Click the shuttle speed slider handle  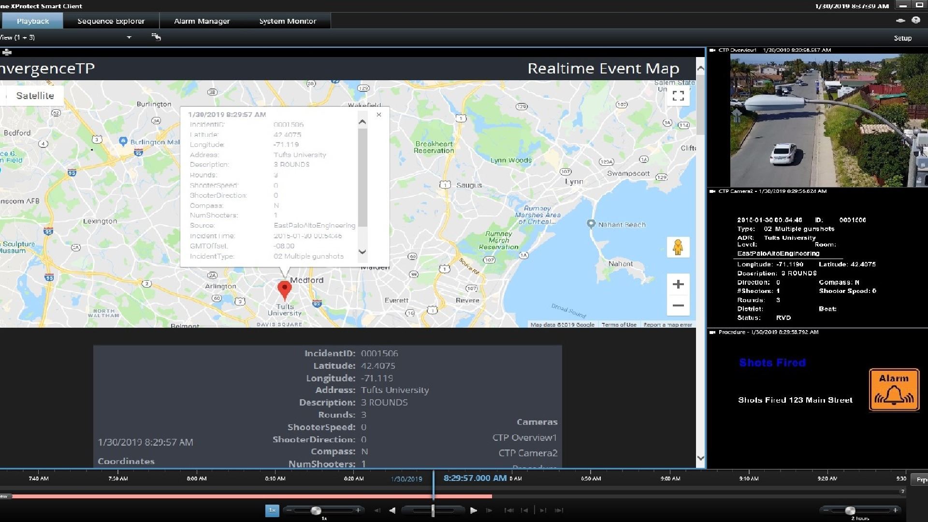pos(433,510)
